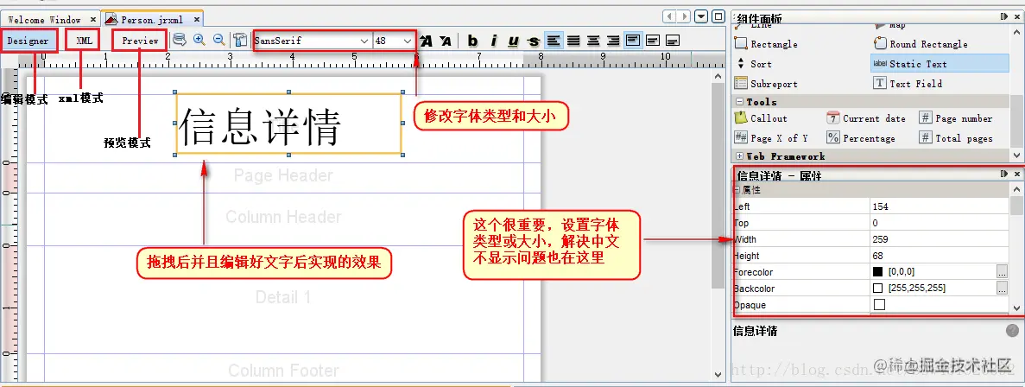
Task: Switch to the Designer view
Action: coord(28,41)
